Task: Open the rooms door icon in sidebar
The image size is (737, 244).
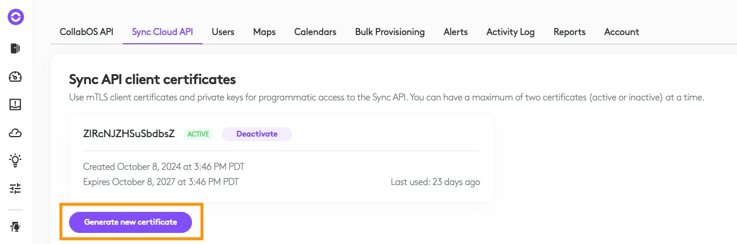Action: click(16, 48)
